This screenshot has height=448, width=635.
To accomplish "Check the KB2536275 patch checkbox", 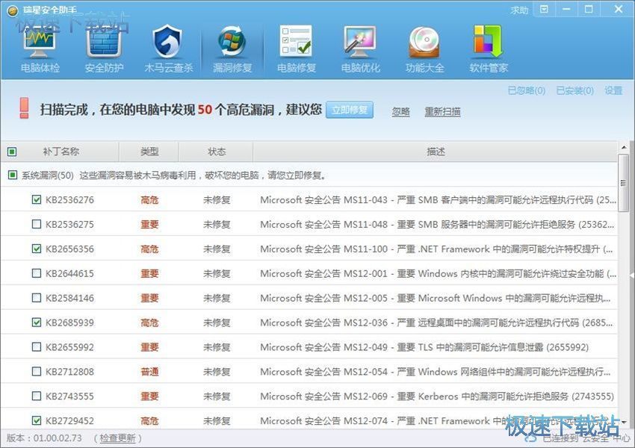I will 37,224.
